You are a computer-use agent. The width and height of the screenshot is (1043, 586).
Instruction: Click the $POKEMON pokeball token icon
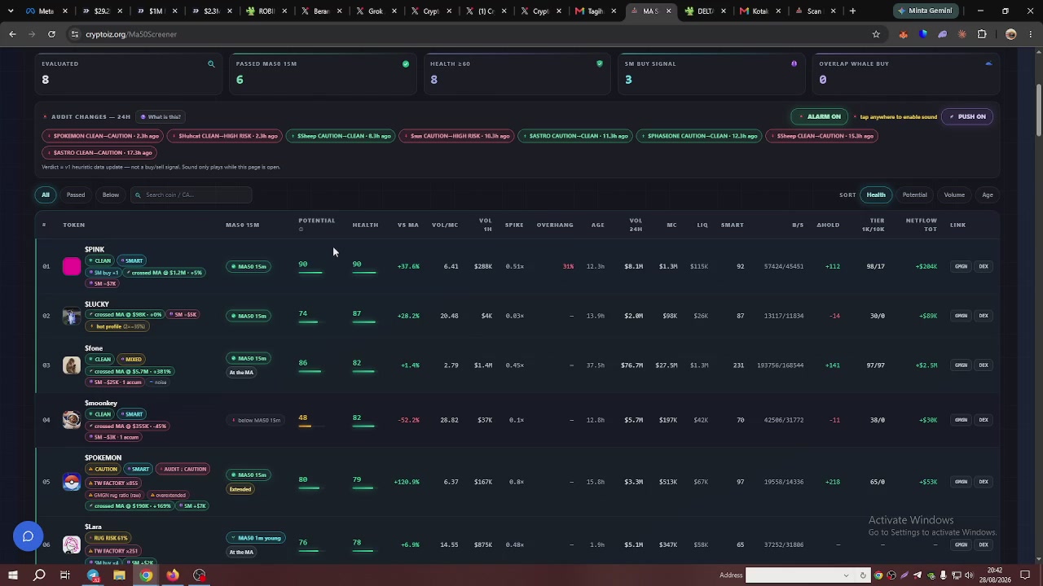(72, 482)
